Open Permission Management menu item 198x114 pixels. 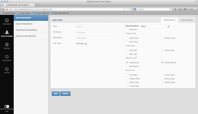coord(31,30)
